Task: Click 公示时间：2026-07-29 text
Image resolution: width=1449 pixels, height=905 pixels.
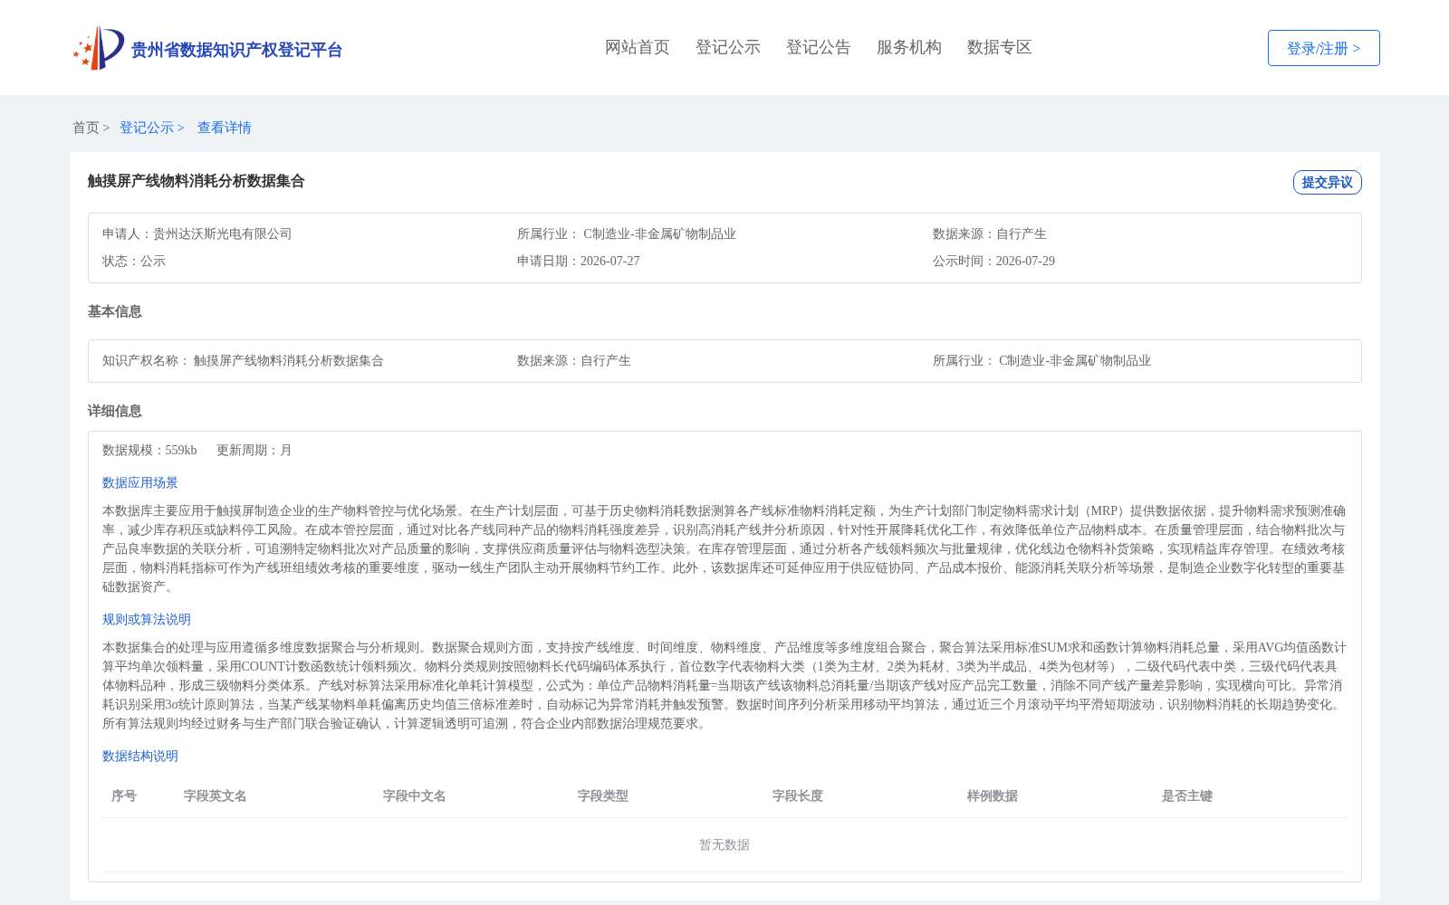Action: pyautogui.click(x=994, y=261)
